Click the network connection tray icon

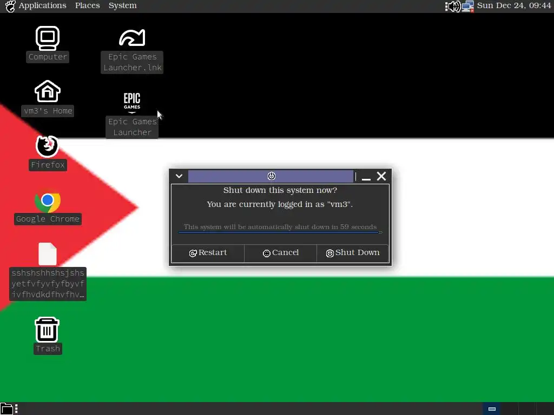468,6
